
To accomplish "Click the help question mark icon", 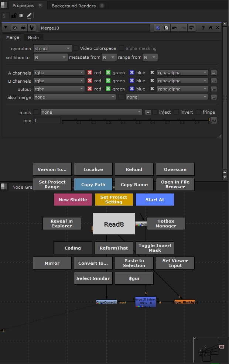I will [x=203, y=28].
